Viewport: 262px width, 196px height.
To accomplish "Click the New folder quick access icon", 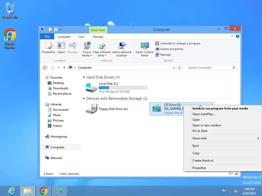I will [56, 30].
